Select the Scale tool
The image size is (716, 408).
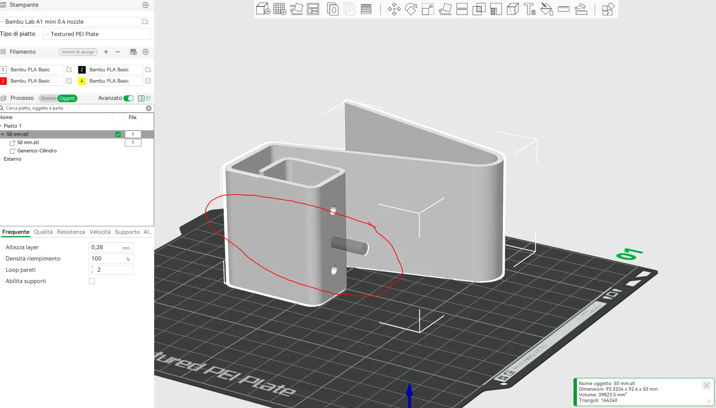coord(428,9)
